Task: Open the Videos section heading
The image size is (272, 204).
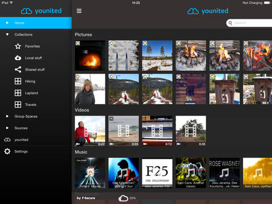Action: click(x=82, y=110)
